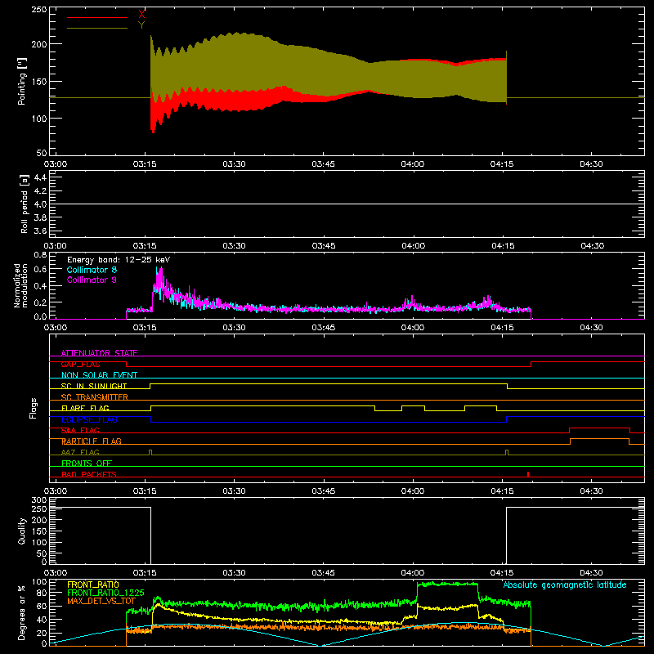Click the olive Y legend line sample
Viewport: 654px width, 654px height.
pos(97,29)
